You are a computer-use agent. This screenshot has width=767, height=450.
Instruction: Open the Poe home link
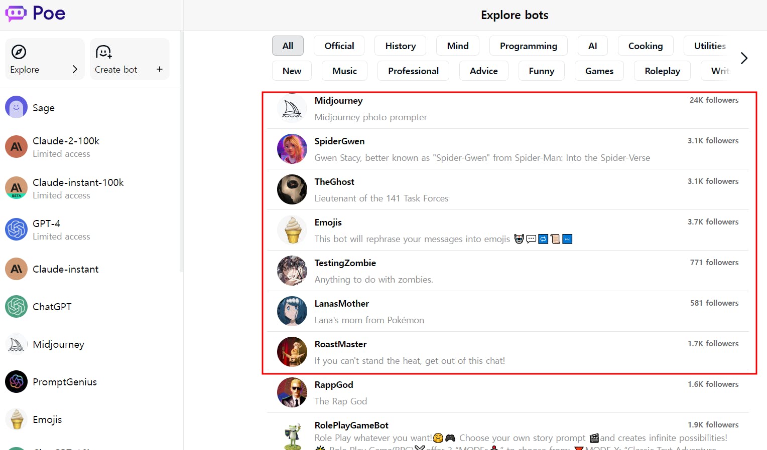tap(35, 13)
